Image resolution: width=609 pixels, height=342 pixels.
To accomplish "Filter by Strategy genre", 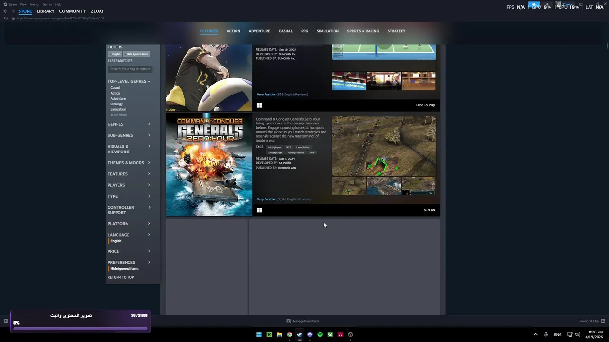I will pos(117,104).
